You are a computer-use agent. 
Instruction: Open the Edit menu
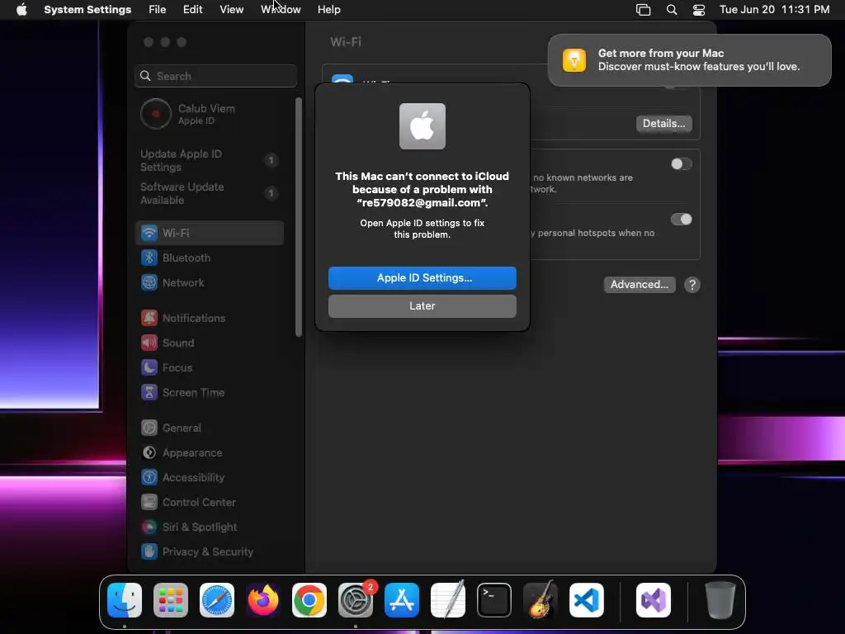(x=192, y=10)
